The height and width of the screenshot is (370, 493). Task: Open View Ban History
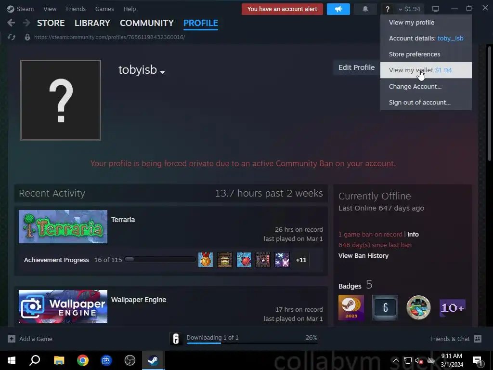click(363, 255)
